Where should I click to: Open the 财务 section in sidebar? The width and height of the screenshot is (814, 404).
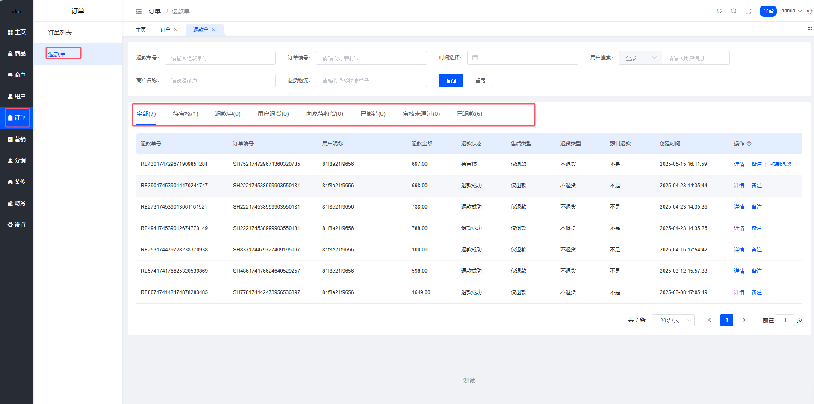[x=17, y=203]
